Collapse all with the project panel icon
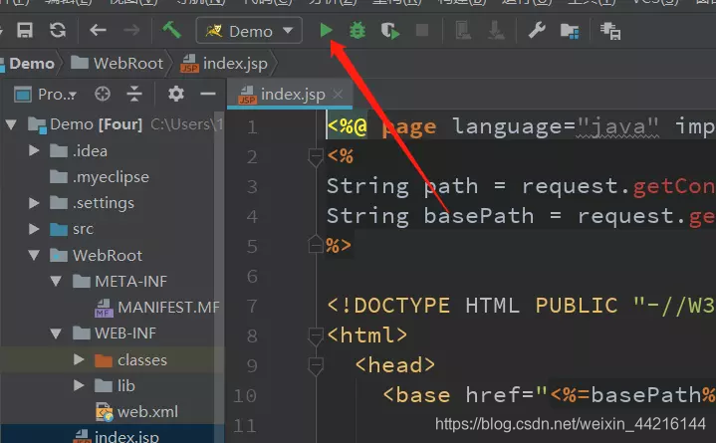Viewport: 716px width, 443px height. tap(134, 95)
